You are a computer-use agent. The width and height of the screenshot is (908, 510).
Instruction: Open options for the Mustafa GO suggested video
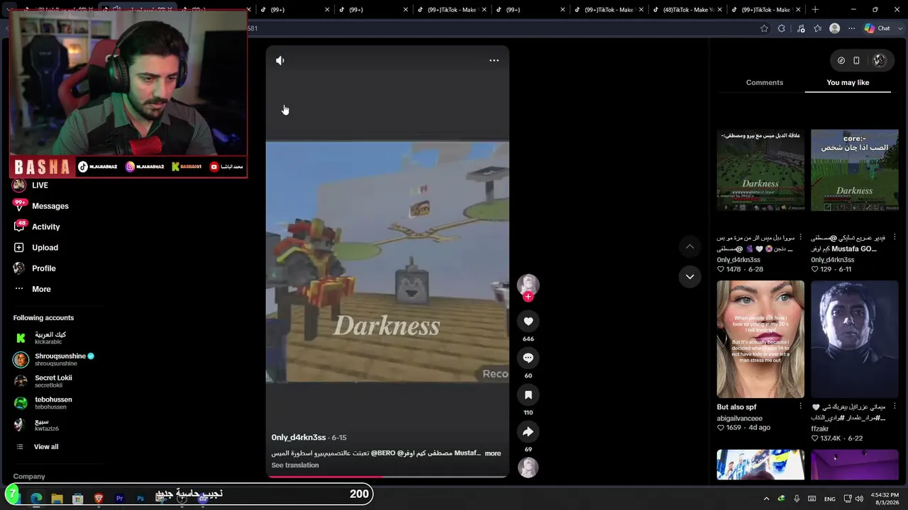(895, 237)
